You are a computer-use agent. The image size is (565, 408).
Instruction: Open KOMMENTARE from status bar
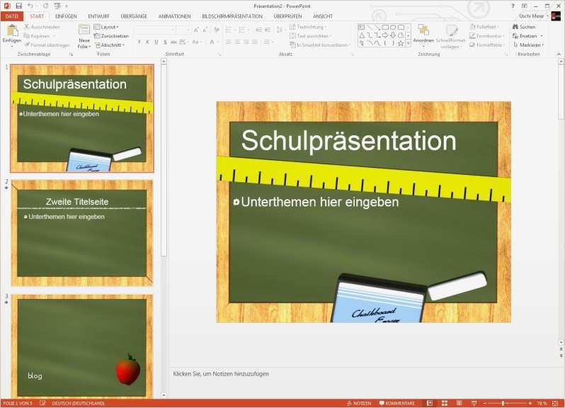pos(397,403)
